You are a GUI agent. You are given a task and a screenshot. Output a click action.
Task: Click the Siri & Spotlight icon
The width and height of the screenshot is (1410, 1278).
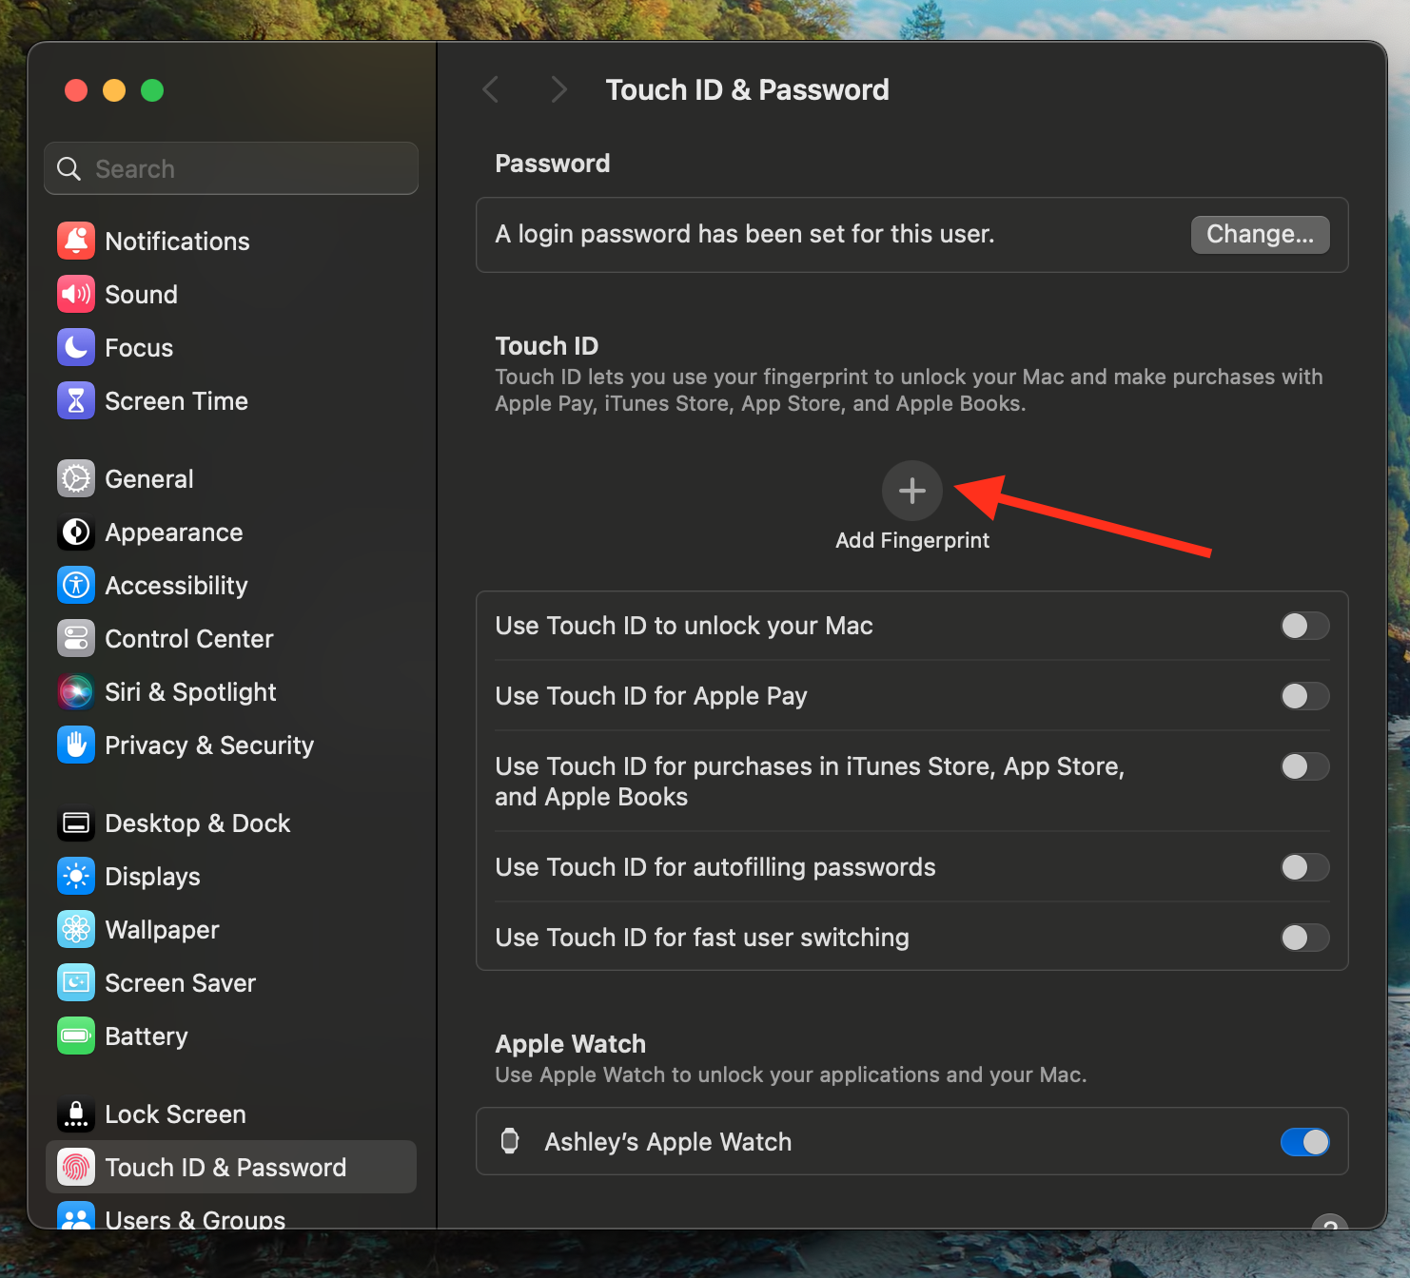[76, 692]
